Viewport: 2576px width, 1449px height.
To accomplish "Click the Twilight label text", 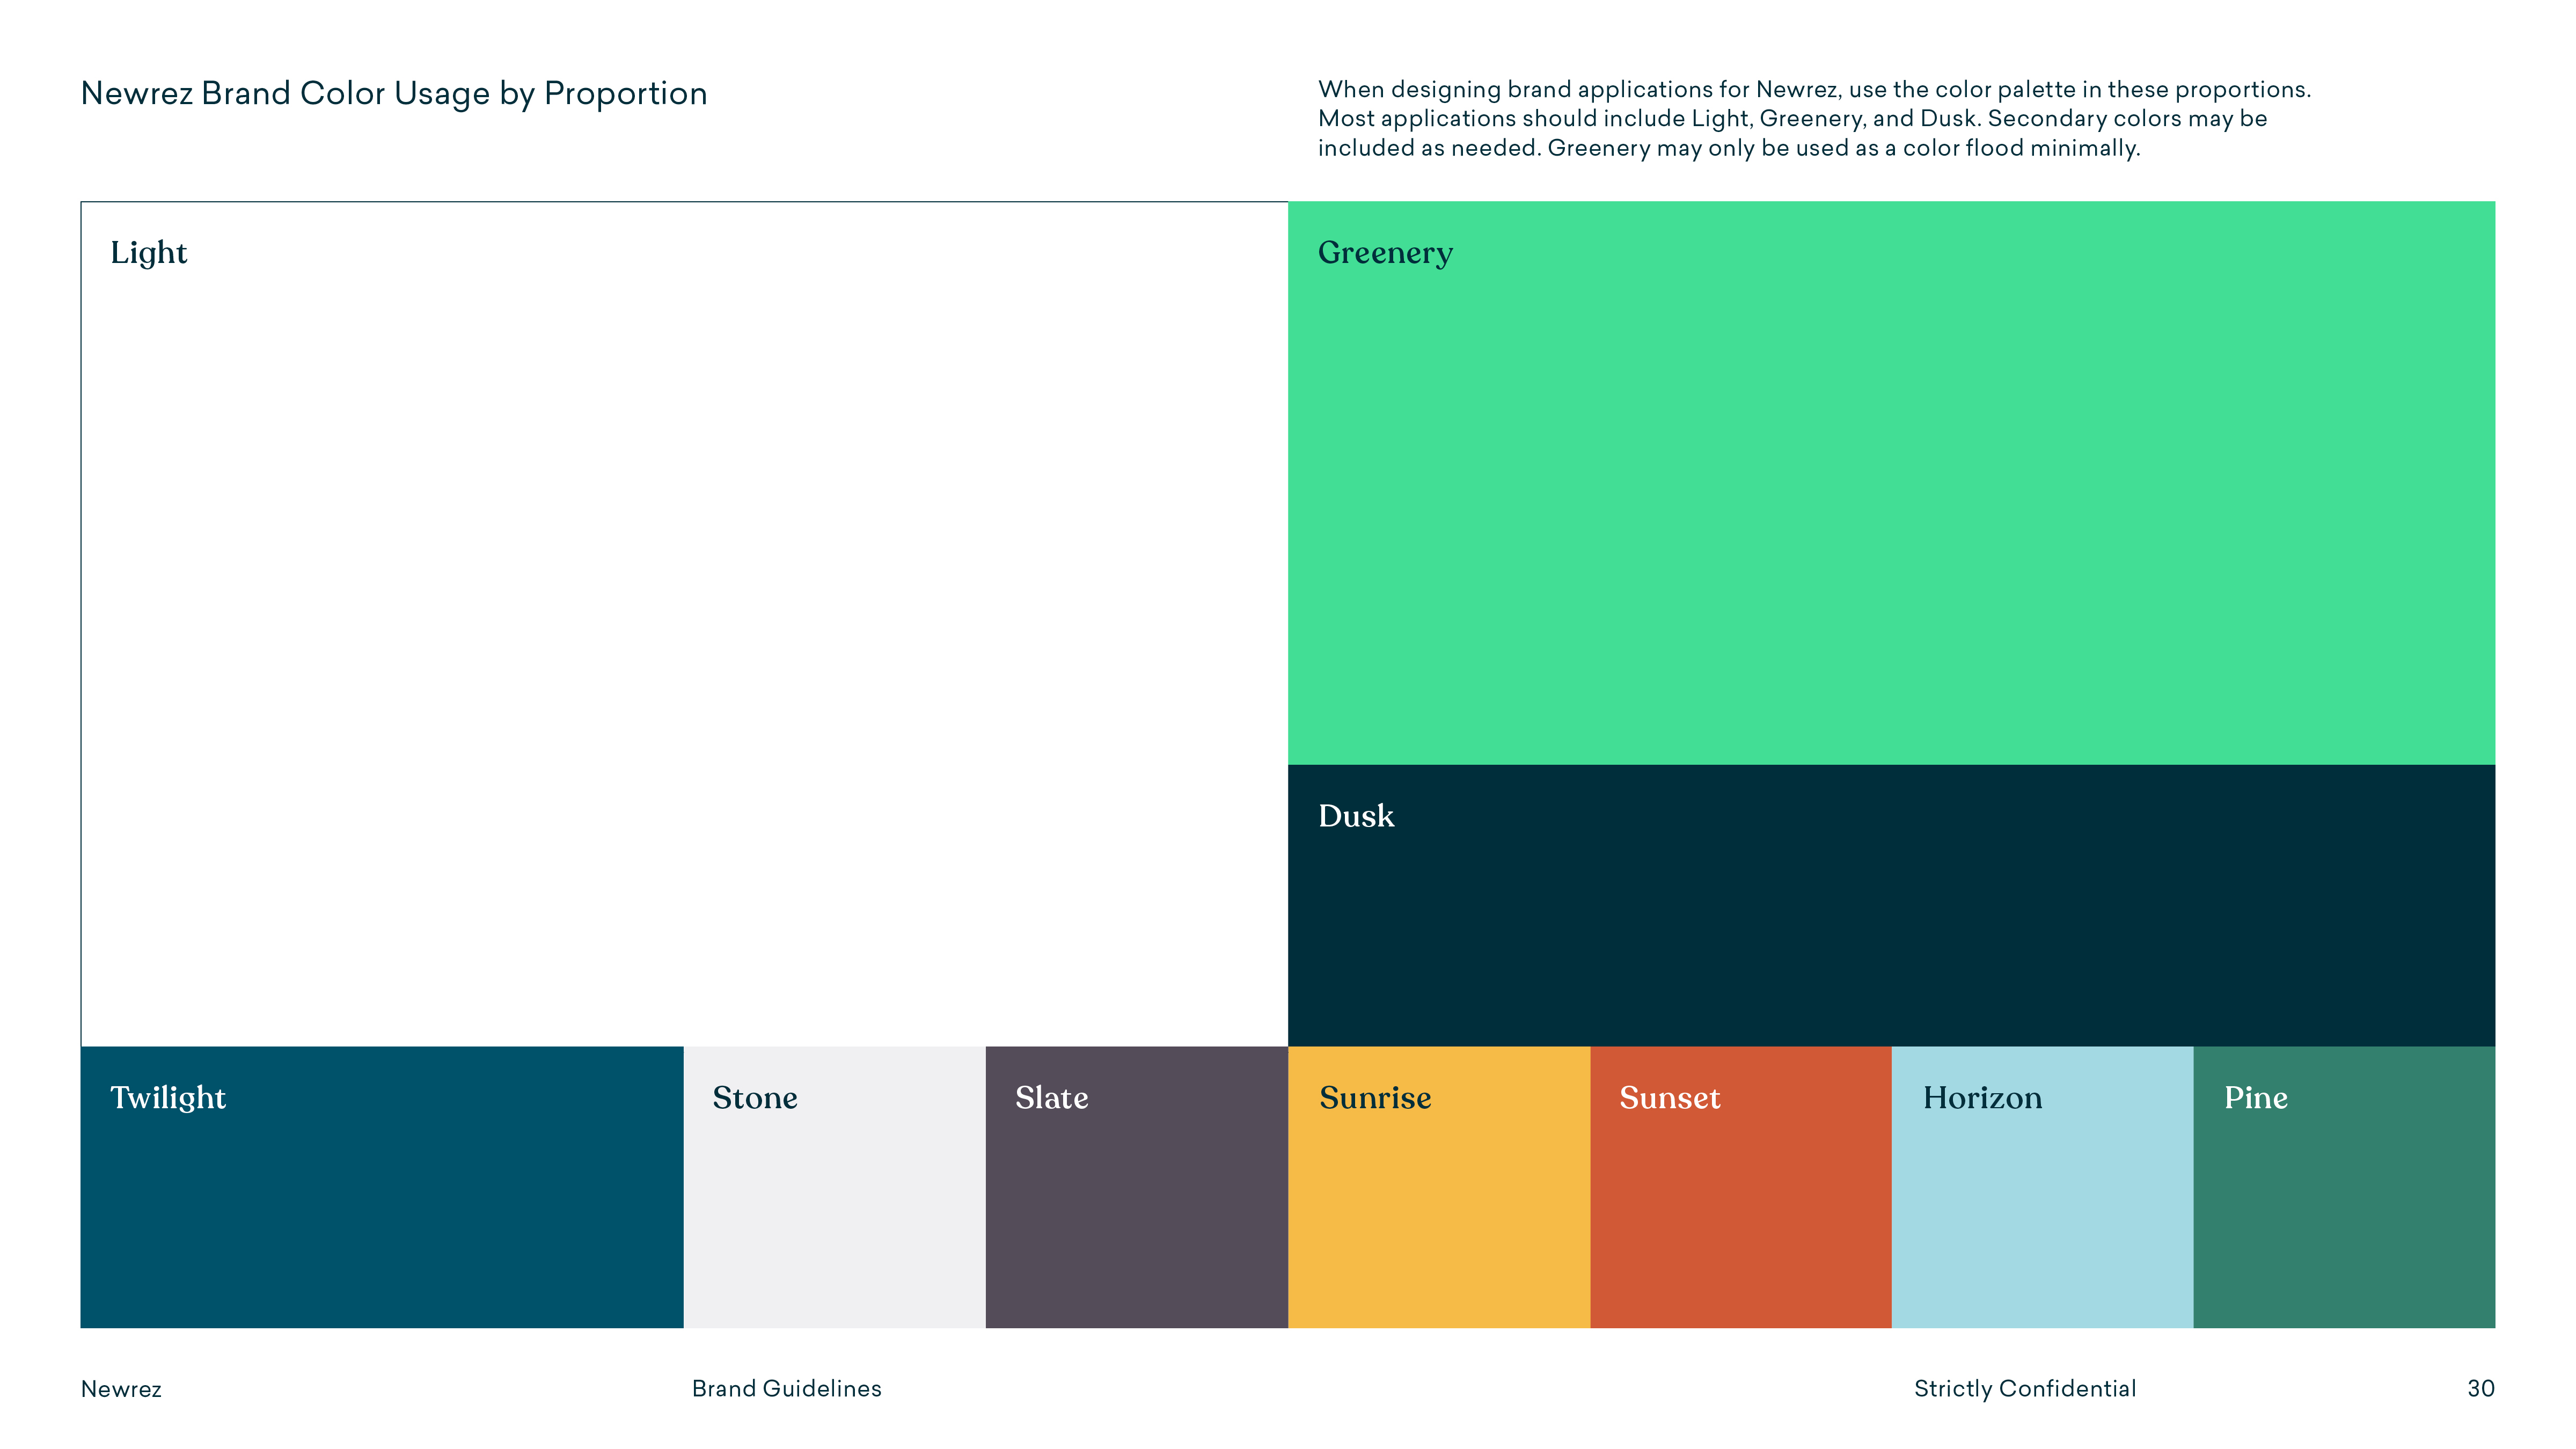I will 168,1097.
